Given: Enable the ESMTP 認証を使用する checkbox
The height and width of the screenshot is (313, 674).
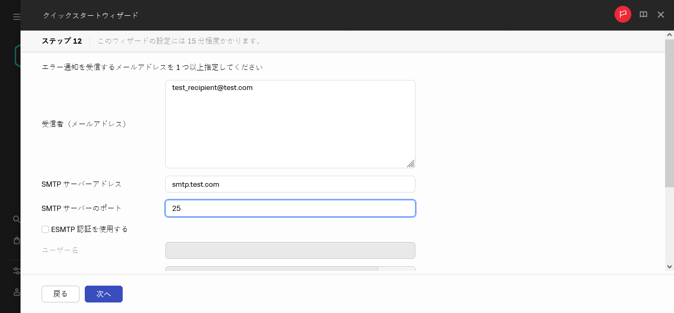Looking at the screenshot, I should [45, 229].
